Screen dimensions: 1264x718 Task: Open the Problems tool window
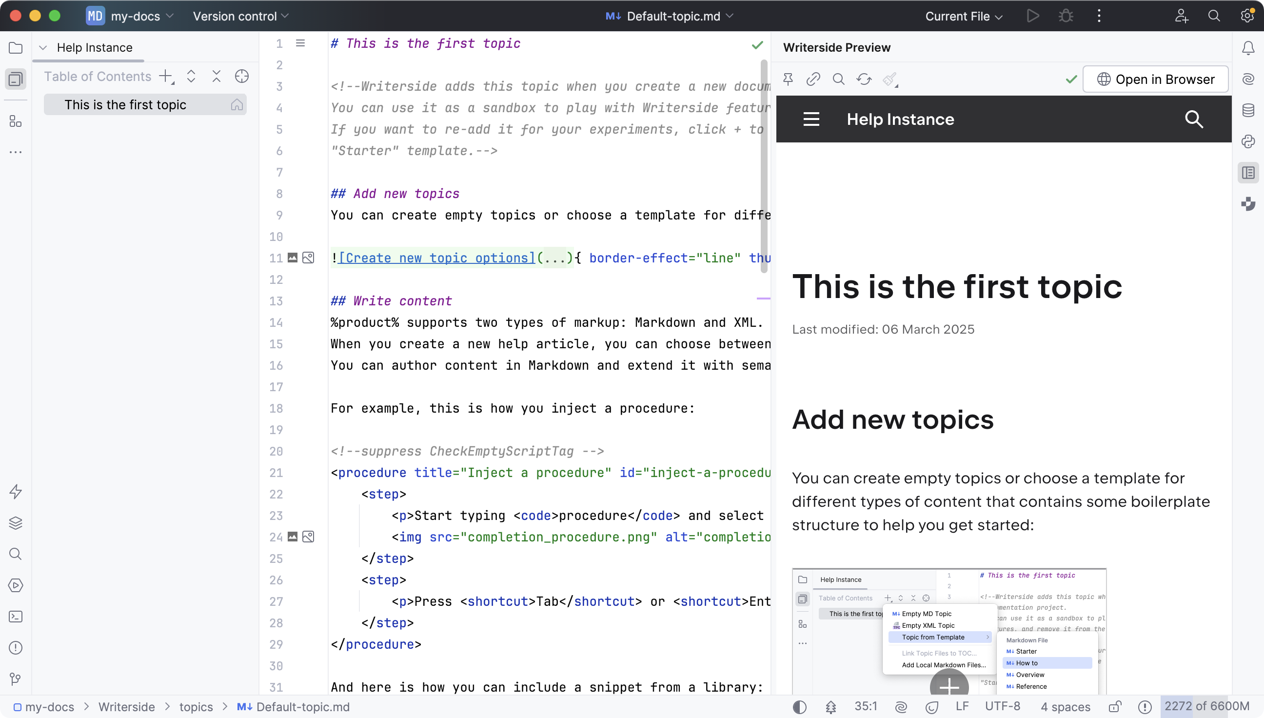(x=15, y=647)
